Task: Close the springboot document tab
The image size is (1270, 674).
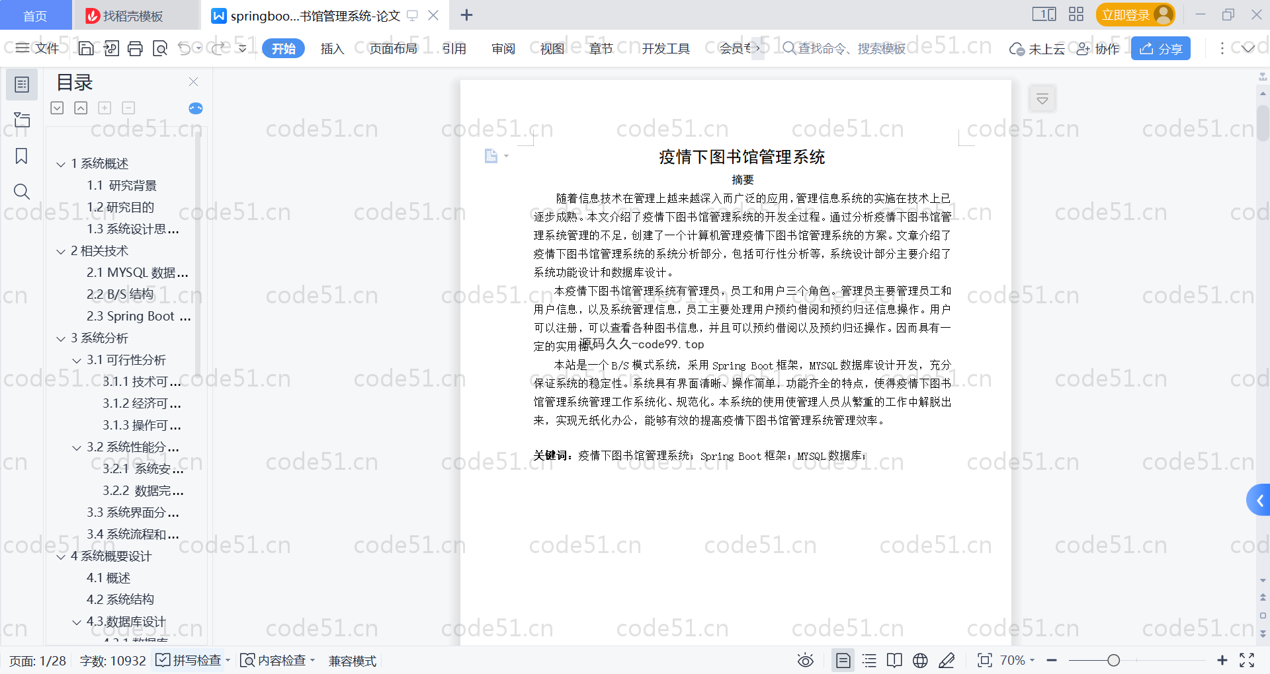Action: click(x=433, y=15)
